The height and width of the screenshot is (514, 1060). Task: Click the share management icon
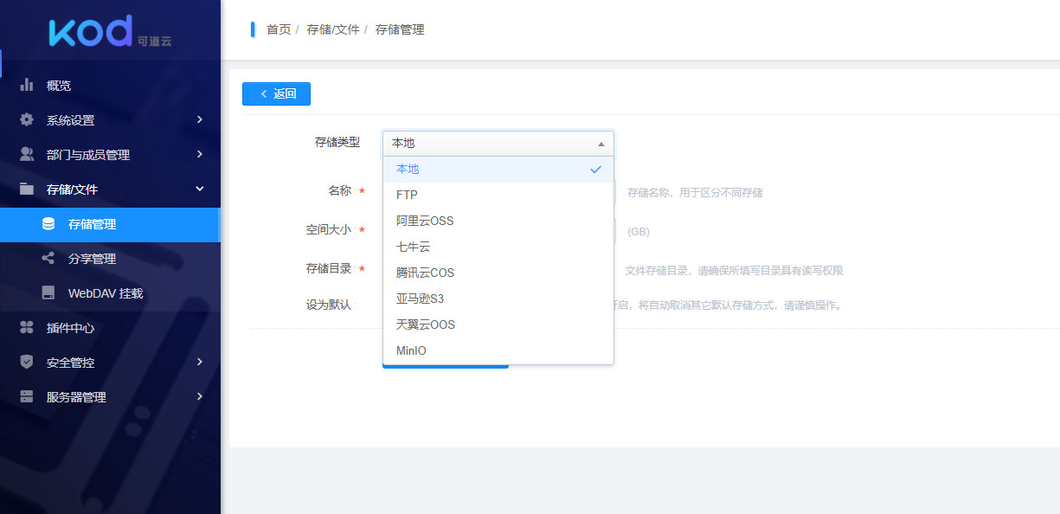[x=48, y=259]
